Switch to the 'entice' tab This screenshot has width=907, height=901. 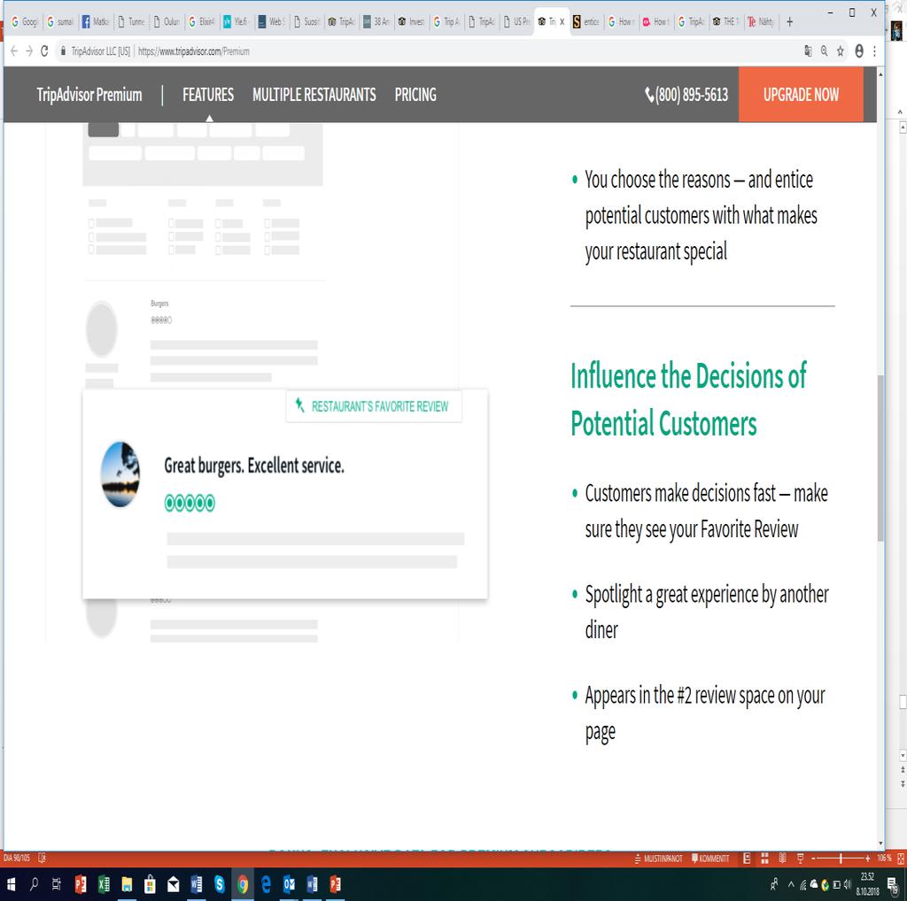tap(586, 22)
